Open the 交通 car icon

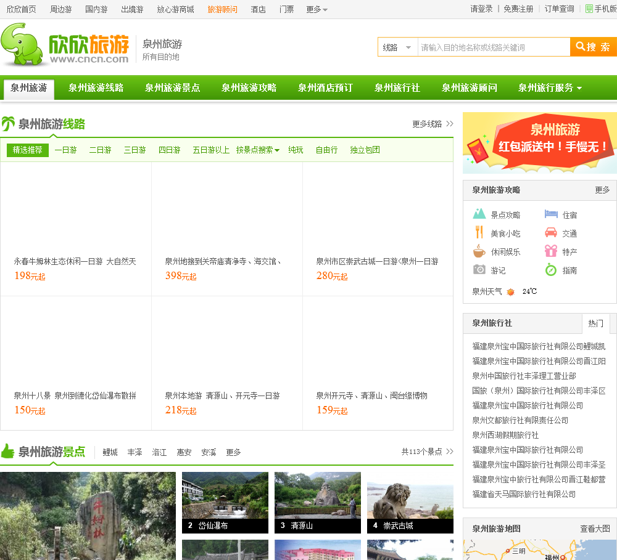coord(551,232)
